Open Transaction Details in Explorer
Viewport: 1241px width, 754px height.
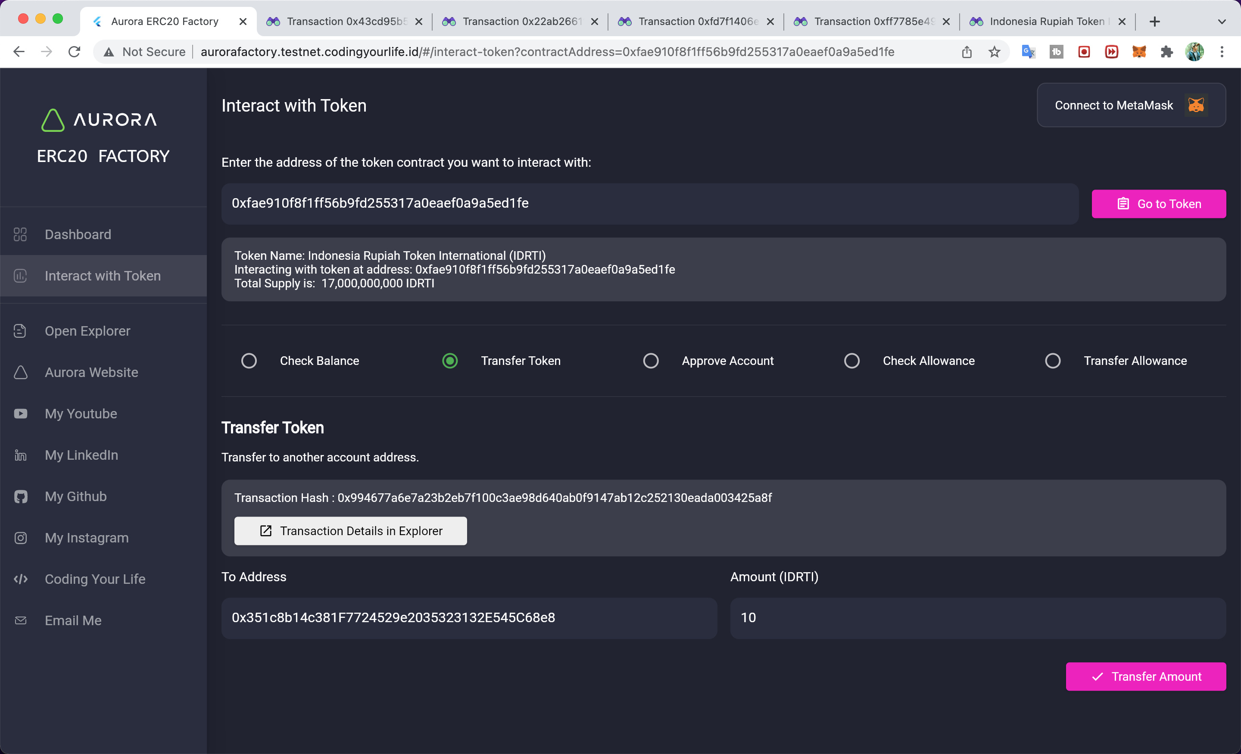click(x=351, y=531)
